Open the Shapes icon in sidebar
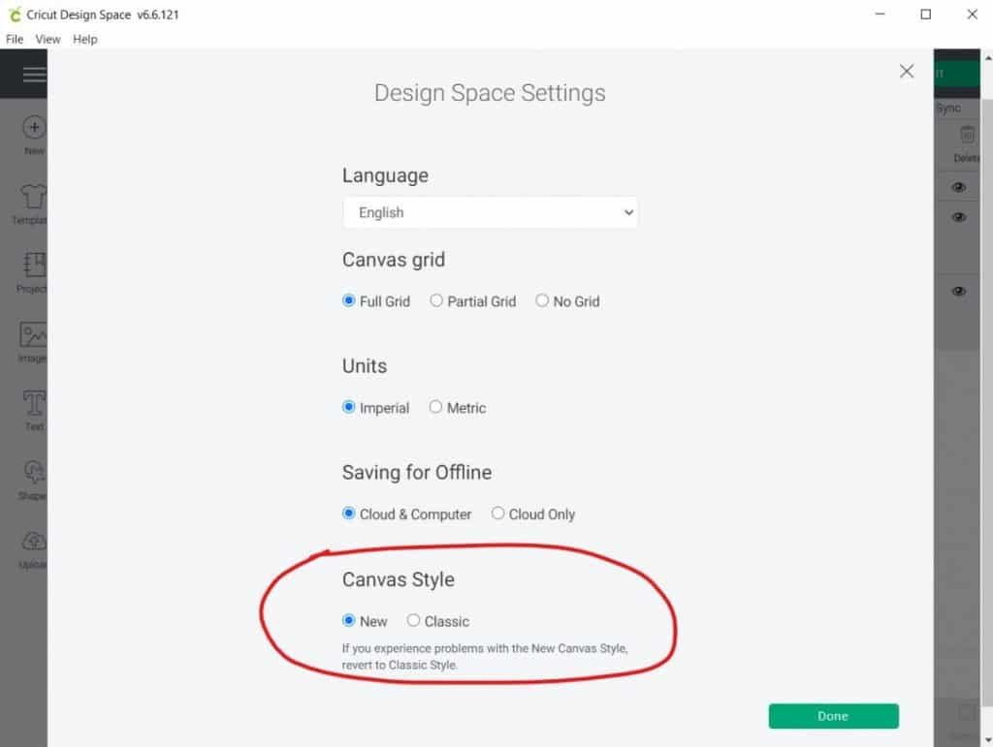 [x=34, y=472]
